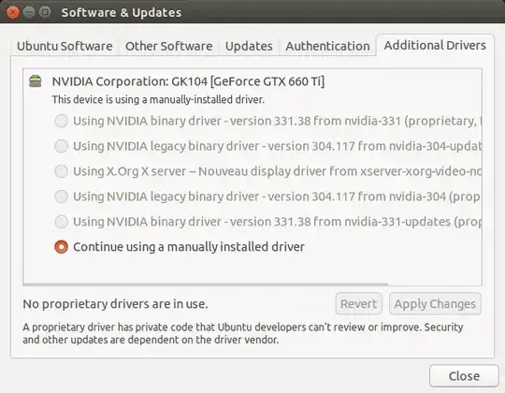This screenshot has height=393, width=505.
Task: Pick legacy driver 304.117 from nvidia-304
Action: [x=268, y=196]
